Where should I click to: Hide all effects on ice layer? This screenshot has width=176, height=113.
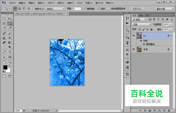[x=141, y=41]
